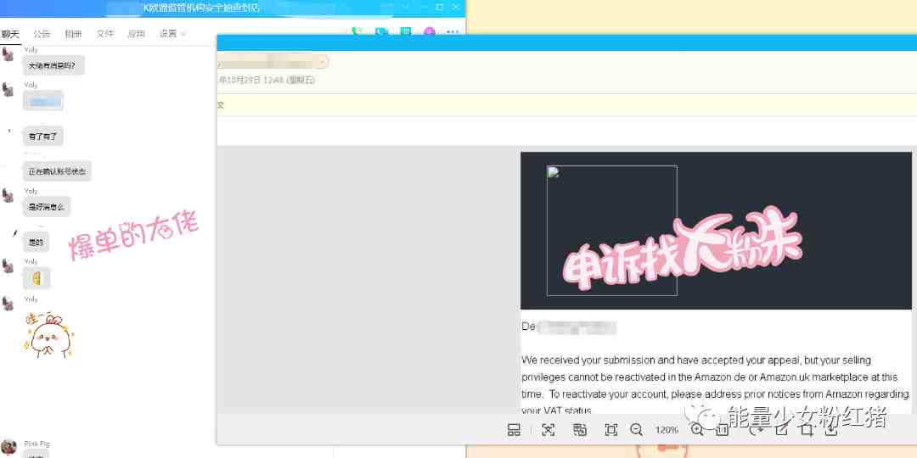
Task: Click the crop icon in viewer toolbar
Action: pos(807,431)
